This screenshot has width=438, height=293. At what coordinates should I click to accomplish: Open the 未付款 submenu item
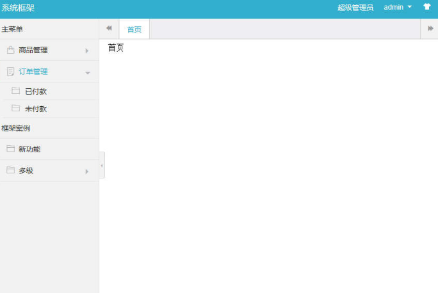[x=36, y=109]
